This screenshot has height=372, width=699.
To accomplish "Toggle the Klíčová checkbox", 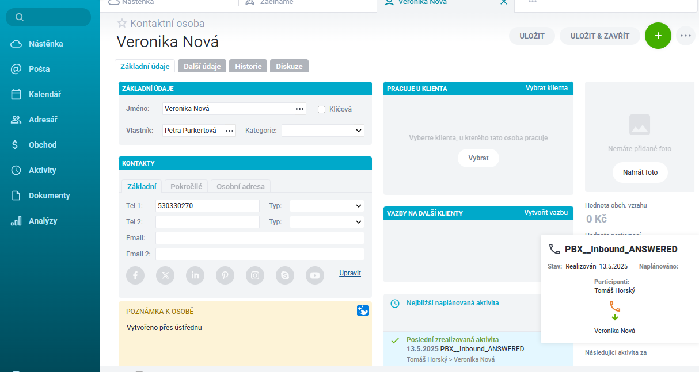I will (x=322, y=109).
